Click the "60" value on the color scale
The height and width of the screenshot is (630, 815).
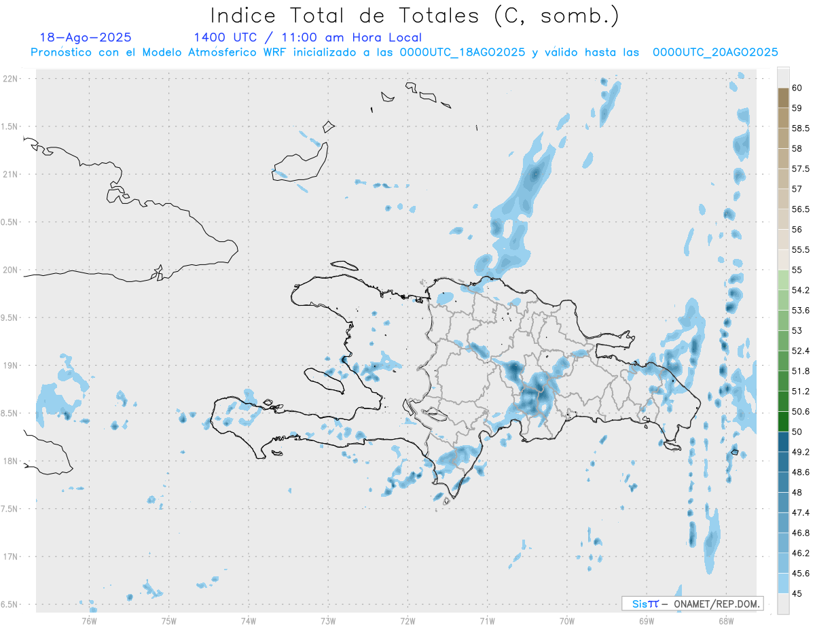(x=797, y=88)
